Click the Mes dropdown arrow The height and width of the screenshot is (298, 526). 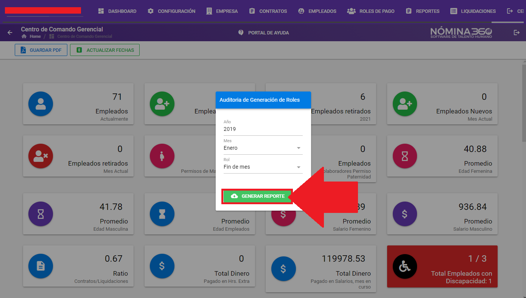click(299, 148)
